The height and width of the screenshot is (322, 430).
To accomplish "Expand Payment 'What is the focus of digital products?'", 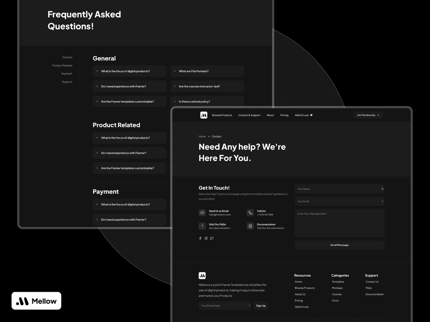I will 129,205.
